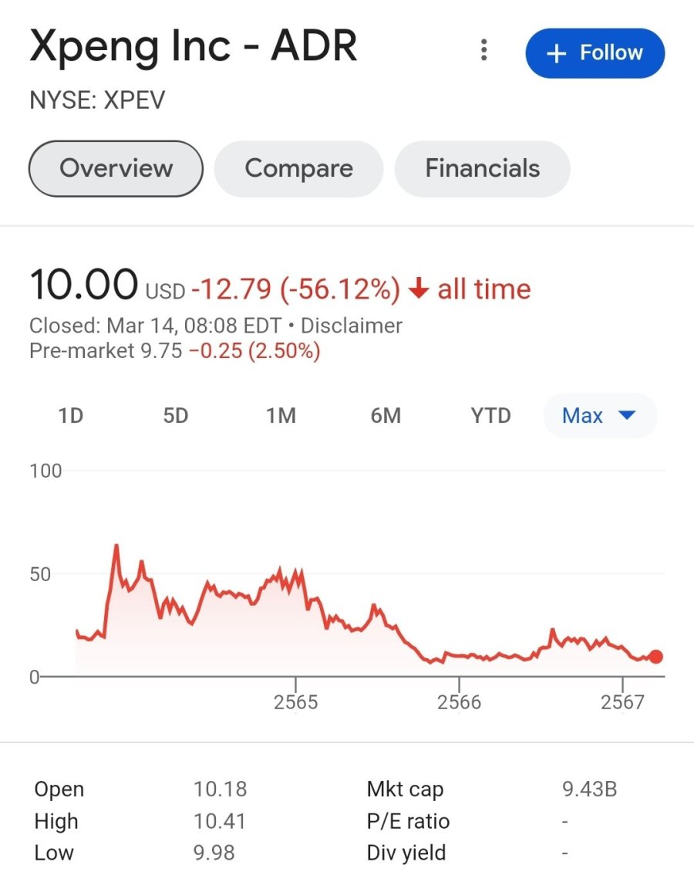
Task: Follow the Xpeng Inc stock
Action: point(595,53)
